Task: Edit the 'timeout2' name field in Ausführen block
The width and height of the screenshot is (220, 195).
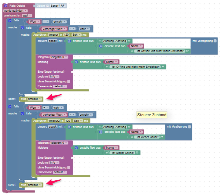Action: 54,121
